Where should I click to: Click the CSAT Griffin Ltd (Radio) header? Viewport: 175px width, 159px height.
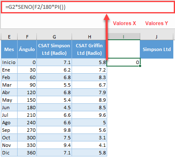coord(89,49)
